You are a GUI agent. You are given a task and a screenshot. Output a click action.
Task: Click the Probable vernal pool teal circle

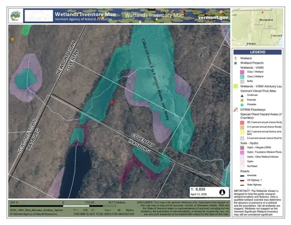click(x=242, y=105)
